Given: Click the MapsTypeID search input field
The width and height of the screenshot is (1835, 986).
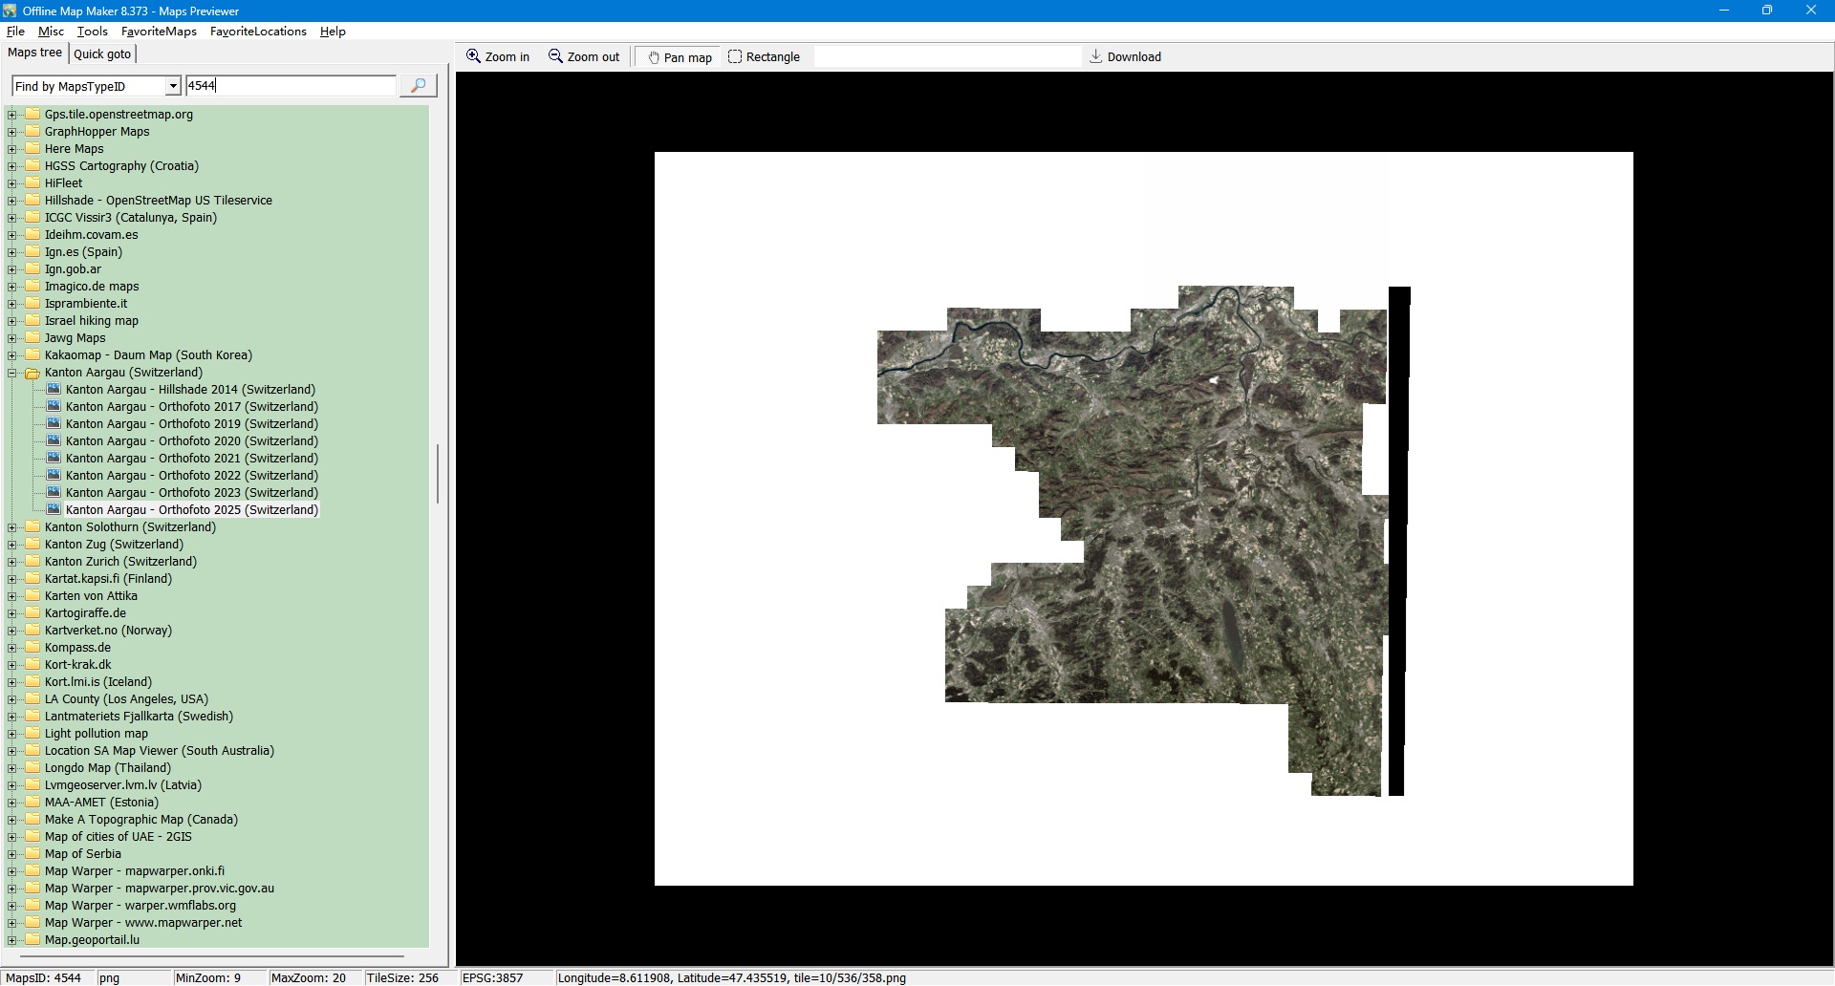Looking at the screenshot, I should click(290, 86).
